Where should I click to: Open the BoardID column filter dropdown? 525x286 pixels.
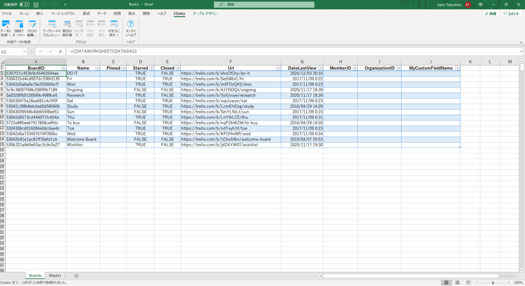pos(63,68)
